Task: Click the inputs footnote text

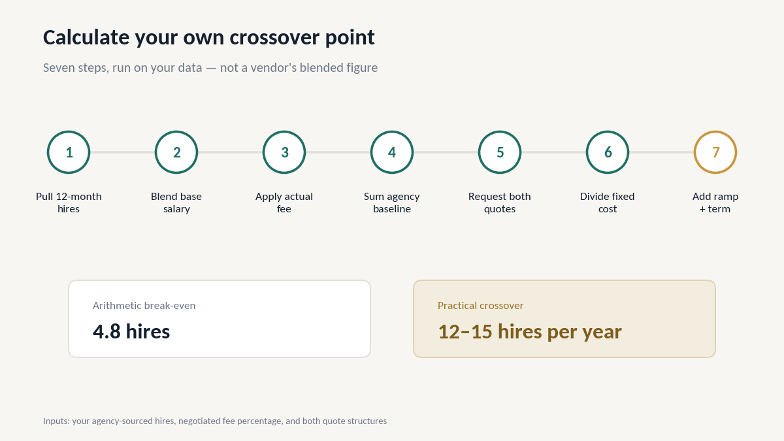Action: 215,421
